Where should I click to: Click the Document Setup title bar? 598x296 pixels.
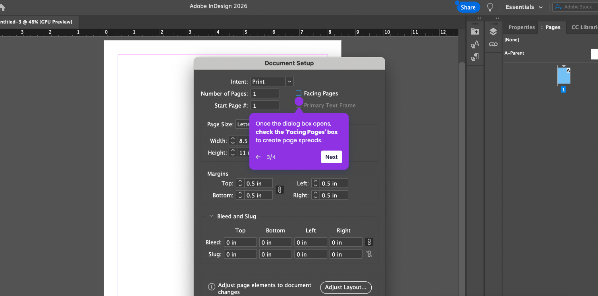click(289, 63)
